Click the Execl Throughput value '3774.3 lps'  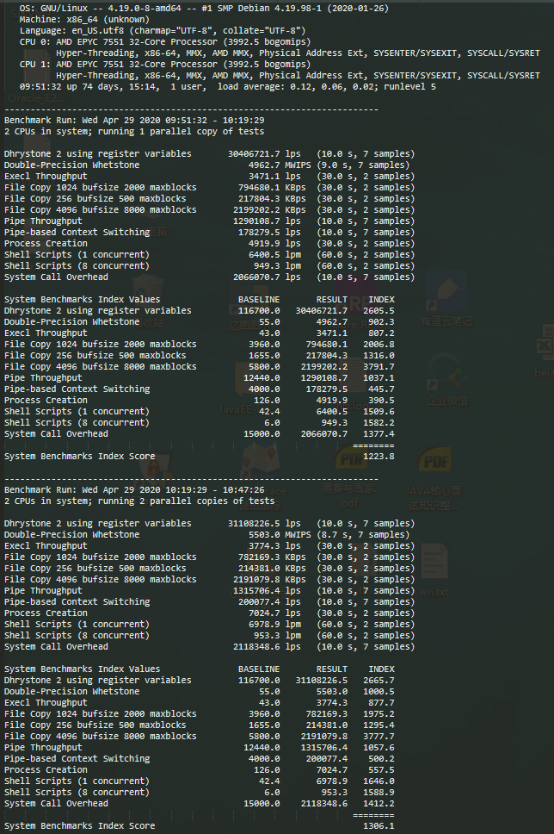click(x=274, y=545)
